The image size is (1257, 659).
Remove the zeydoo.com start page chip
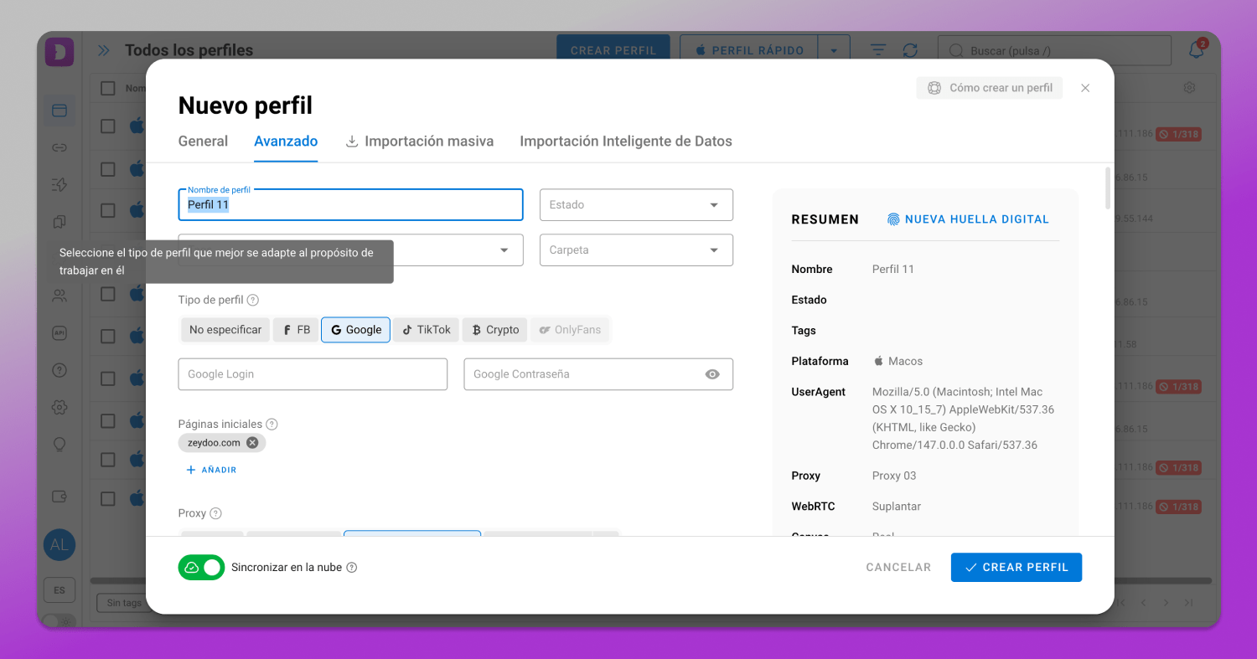[x=252, y=443]
